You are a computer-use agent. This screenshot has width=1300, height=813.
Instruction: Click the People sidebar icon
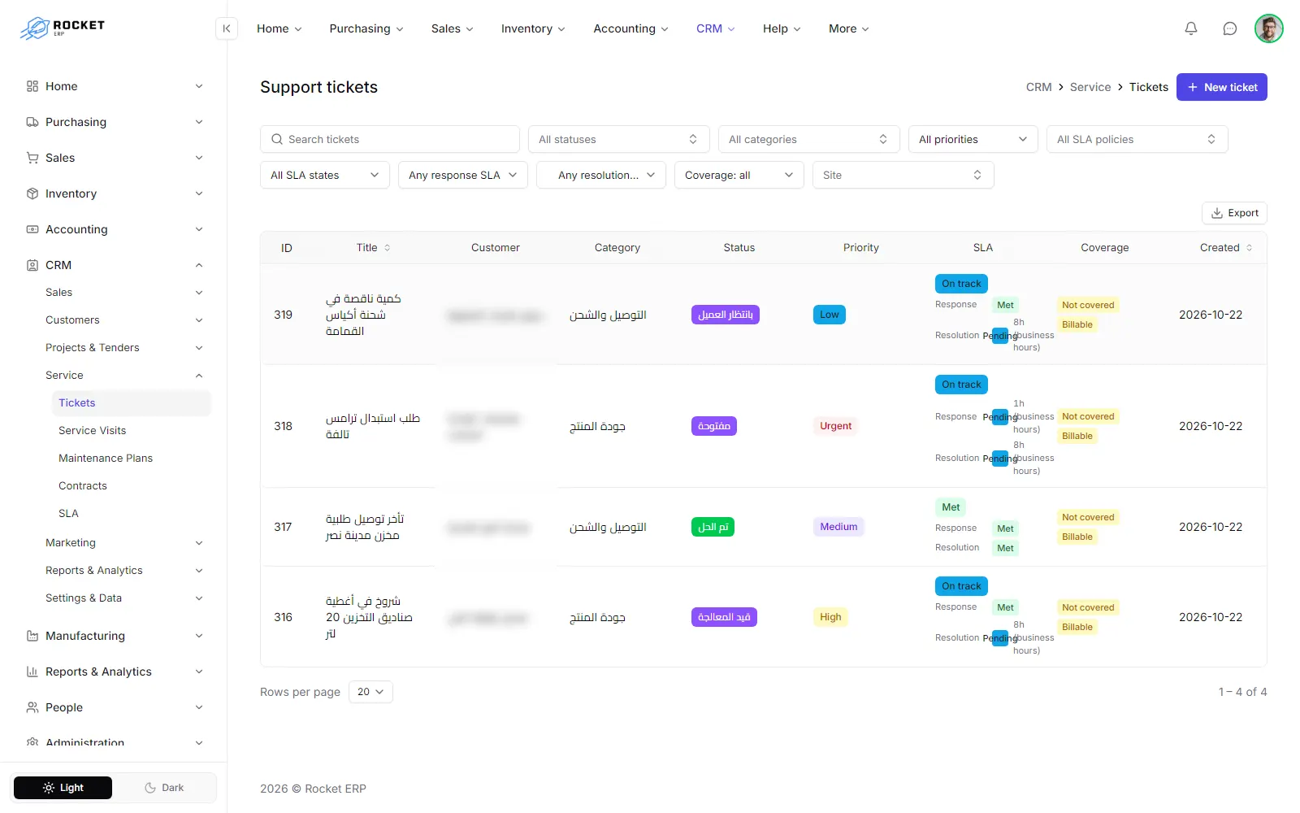pyautogui.click(x=32, y=707)
